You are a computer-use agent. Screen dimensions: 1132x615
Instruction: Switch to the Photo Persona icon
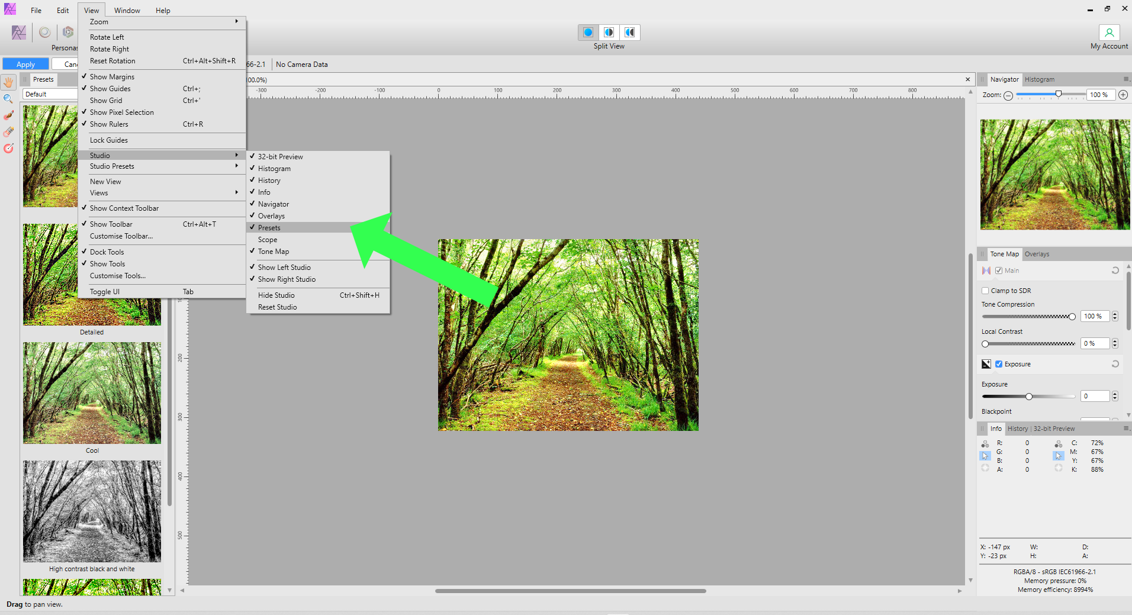[19, 33]
